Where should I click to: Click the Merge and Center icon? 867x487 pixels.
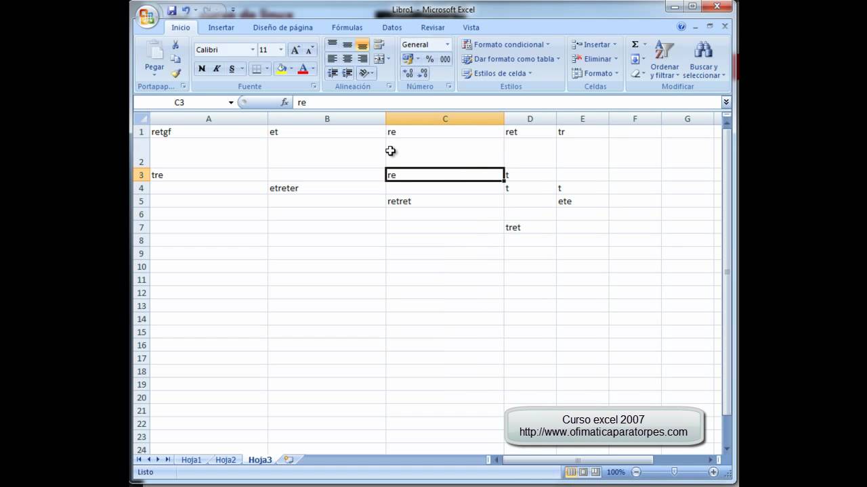[x=378, y=59]
